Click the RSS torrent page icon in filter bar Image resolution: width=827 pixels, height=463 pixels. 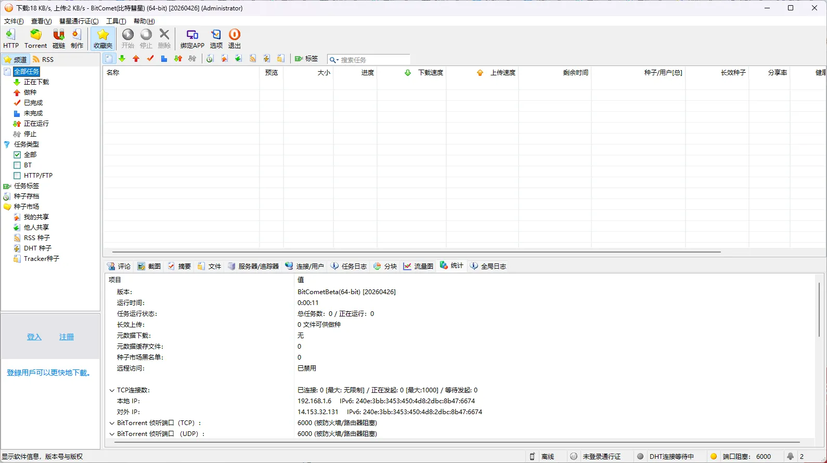pyautogui.click(x=252, y=59)
